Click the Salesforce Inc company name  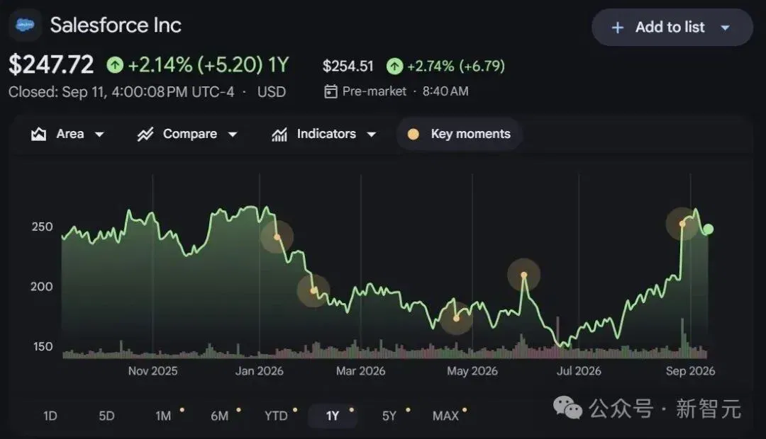coord(116,25)
